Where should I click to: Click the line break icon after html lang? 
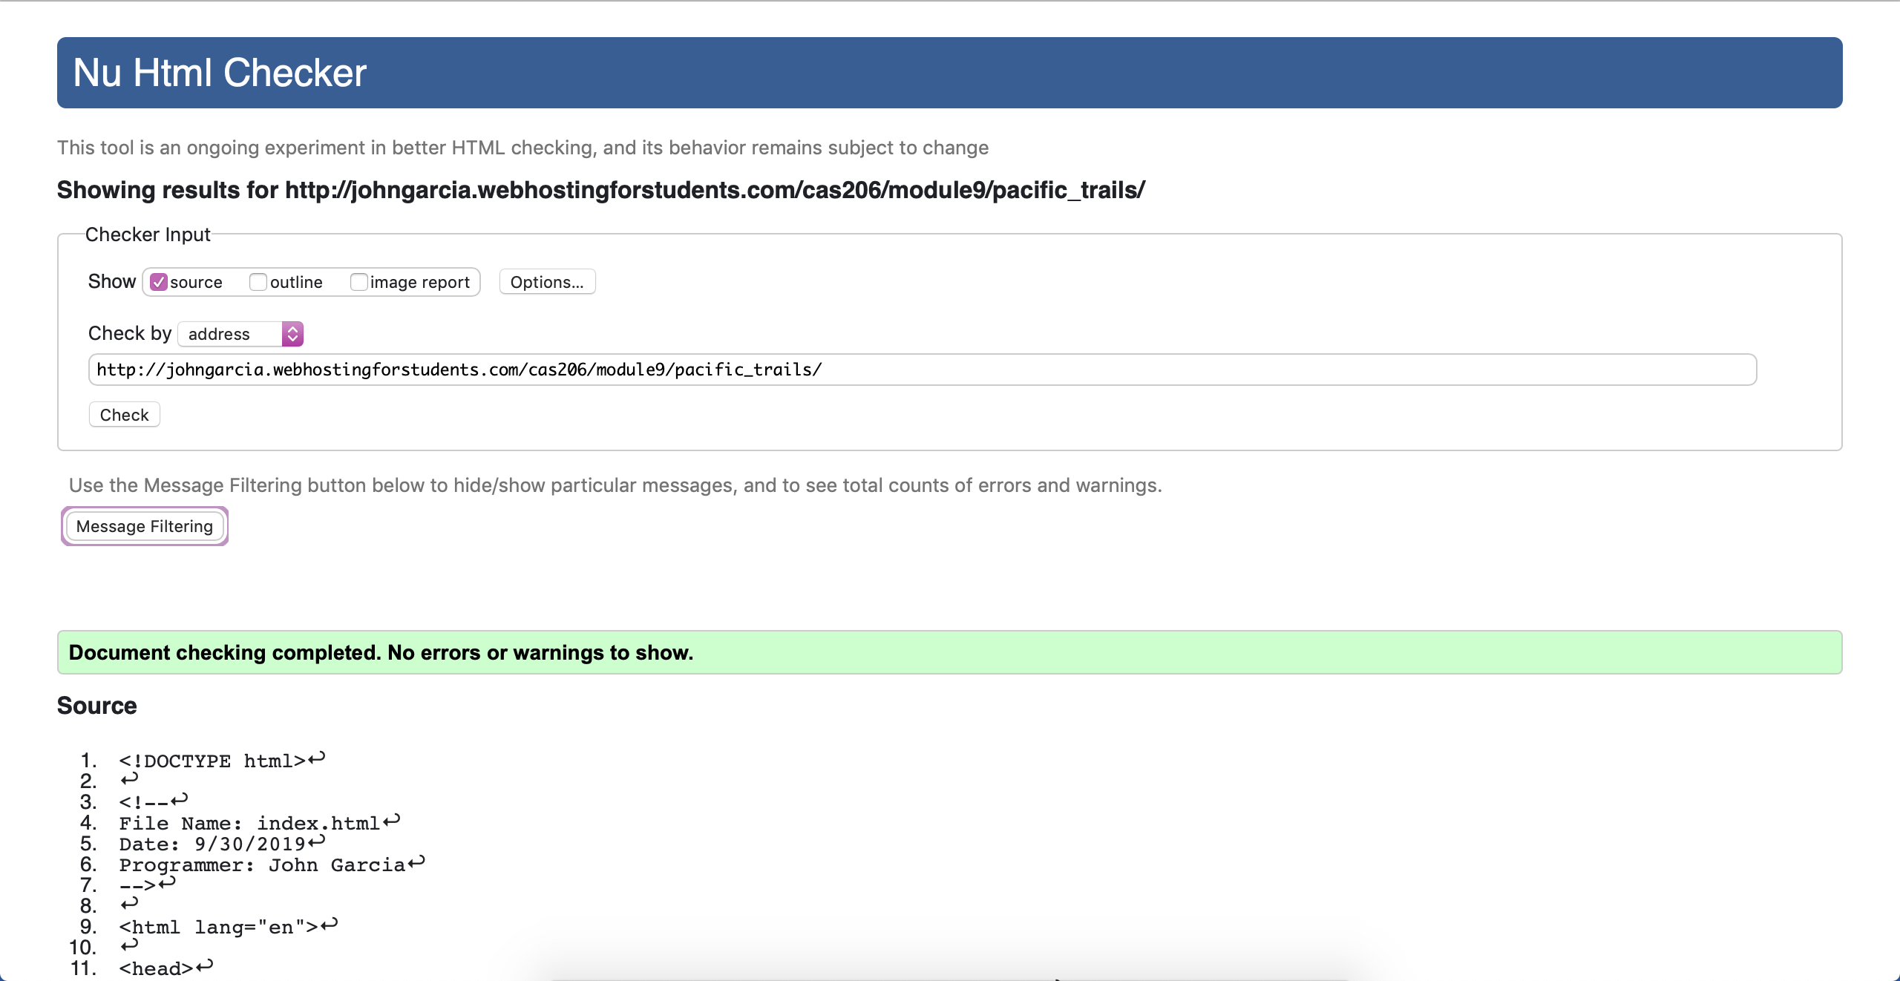click(x=330, y=924)
